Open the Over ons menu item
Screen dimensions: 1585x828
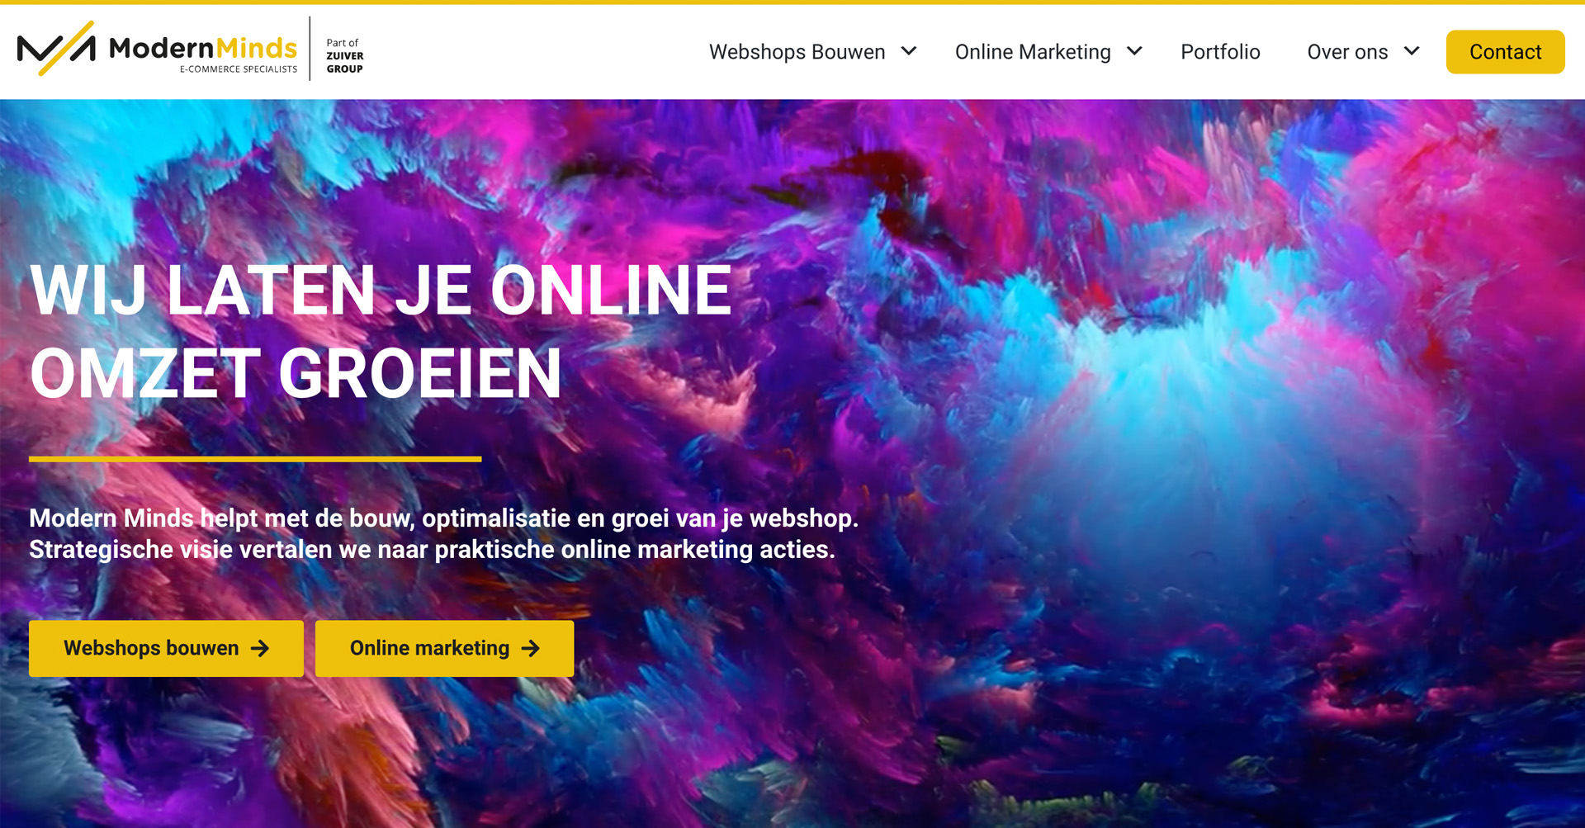tap(1347, 52)
